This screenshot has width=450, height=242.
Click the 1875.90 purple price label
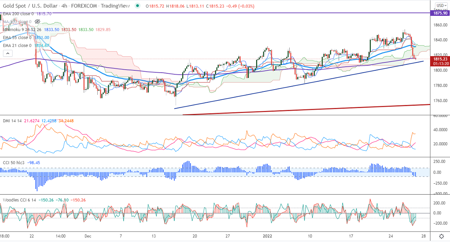pyautogui.click(x=440, y=13)
